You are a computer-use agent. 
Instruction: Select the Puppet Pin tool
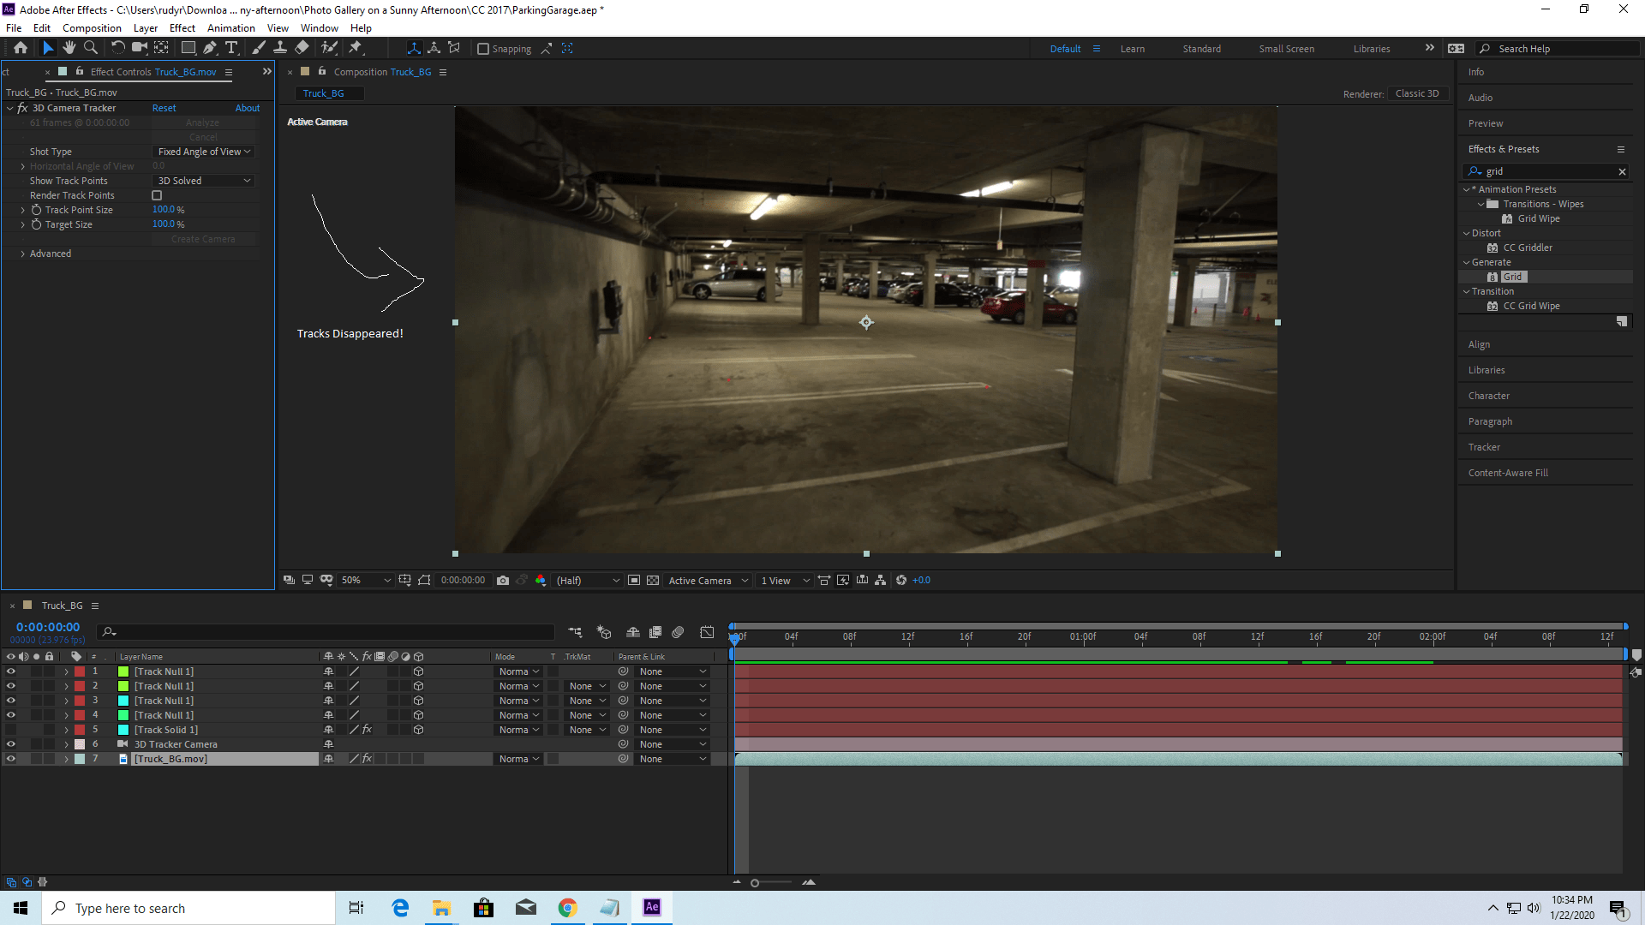coord(356,48)
